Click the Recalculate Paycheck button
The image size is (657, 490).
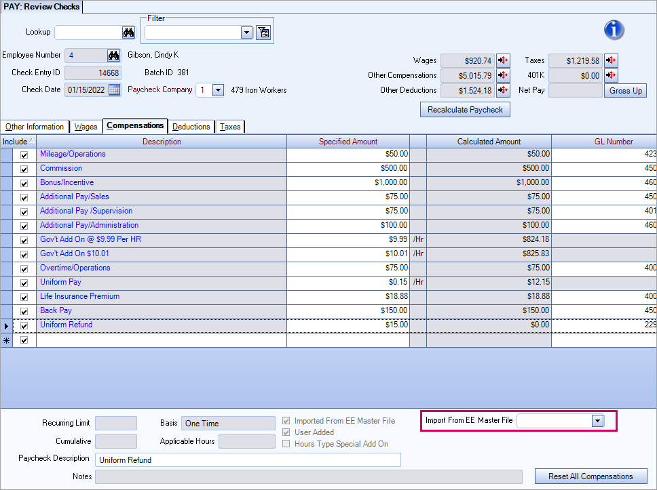(x=465, y=110)
